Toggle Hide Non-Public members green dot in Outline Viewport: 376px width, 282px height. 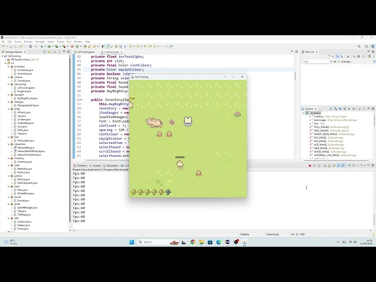pyautogui.click(x=349, y=109)
